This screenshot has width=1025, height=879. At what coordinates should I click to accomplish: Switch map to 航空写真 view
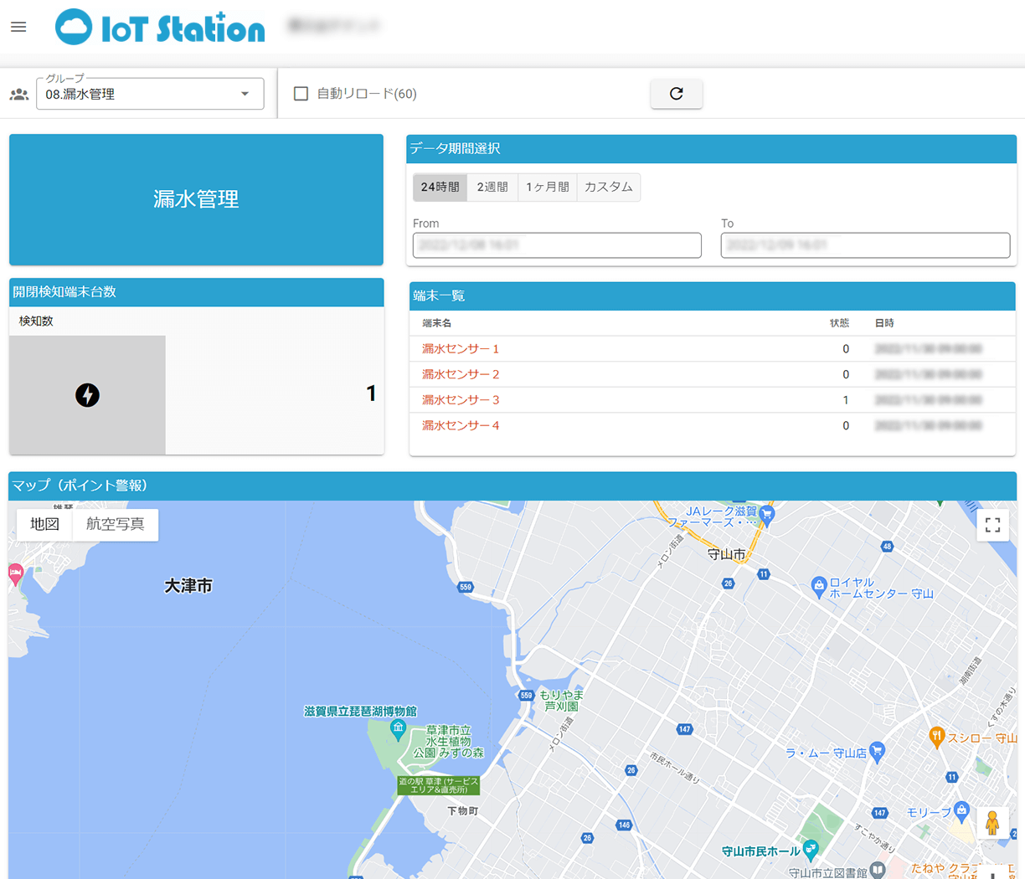point(116,524)
